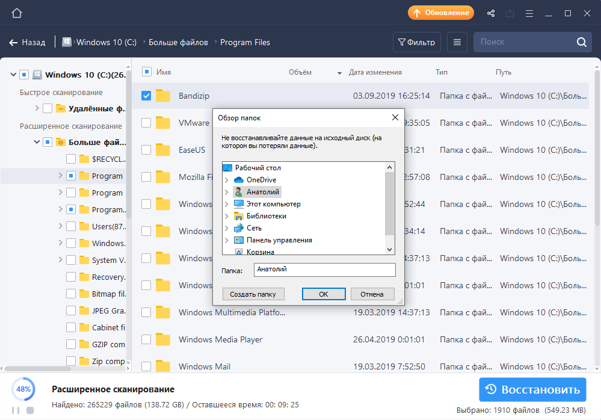Expand the OneDrive node in dialog
Screen dimensions: 601x420
[227, 180]
